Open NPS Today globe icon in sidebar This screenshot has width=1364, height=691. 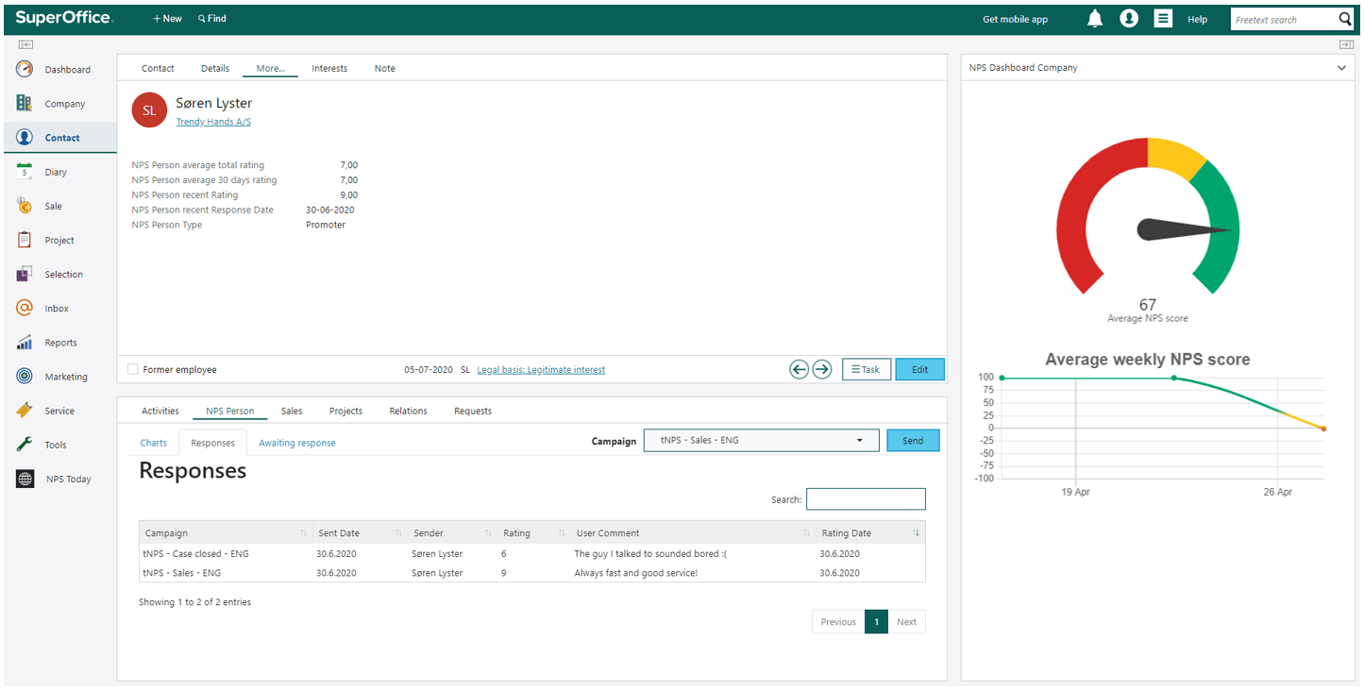pos(25,479)
